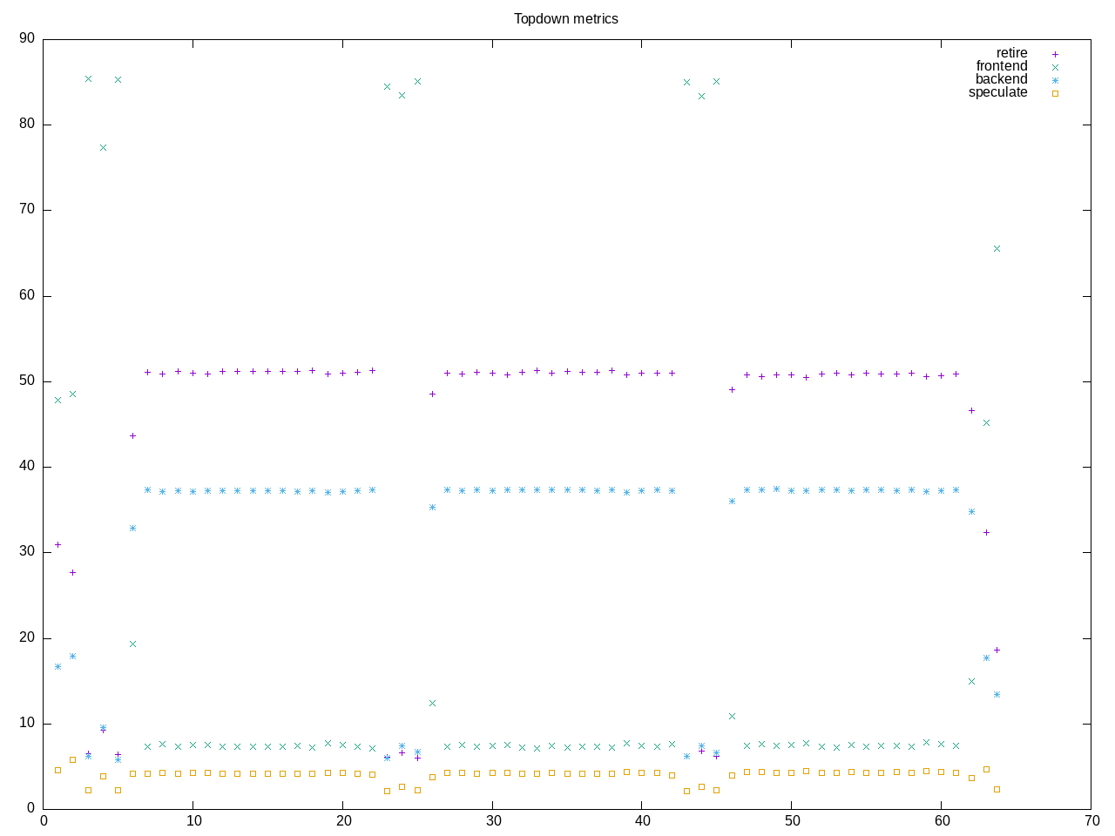Click the 90 label on y-axis
This screenshot has height=836, width=1115.
tap(27, 38)
